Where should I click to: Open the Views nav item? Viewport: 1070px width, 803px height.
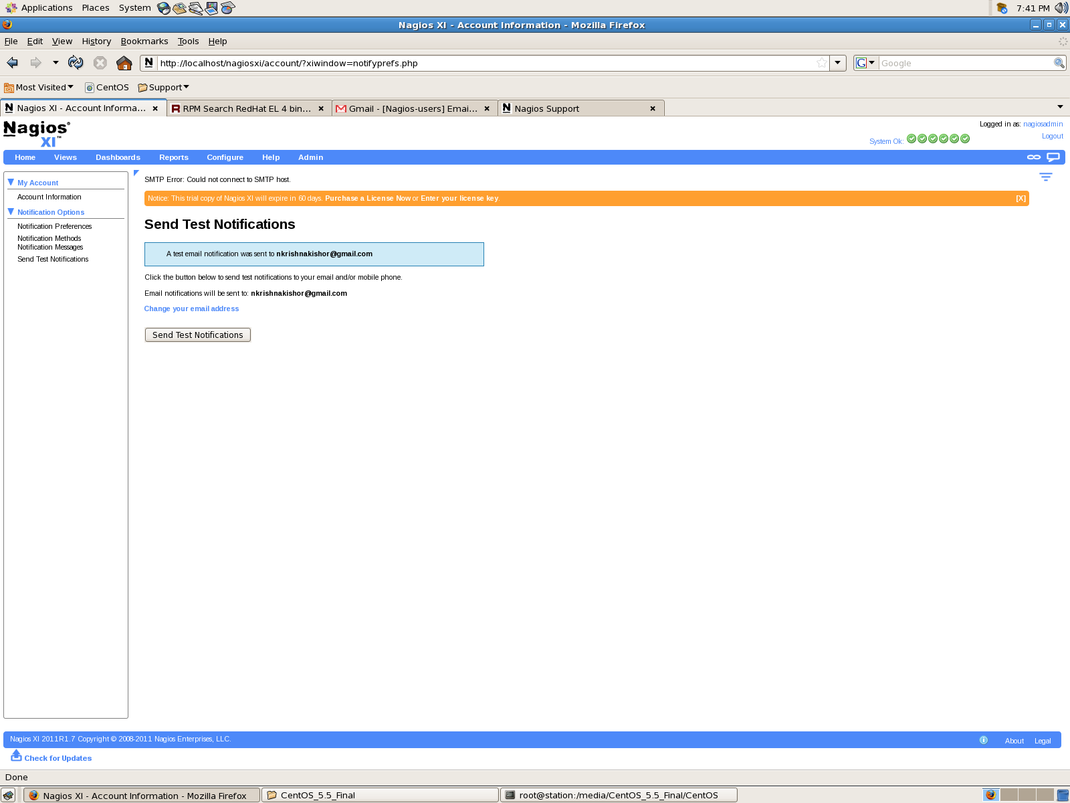pyautogui.click(x=66, y=157)
